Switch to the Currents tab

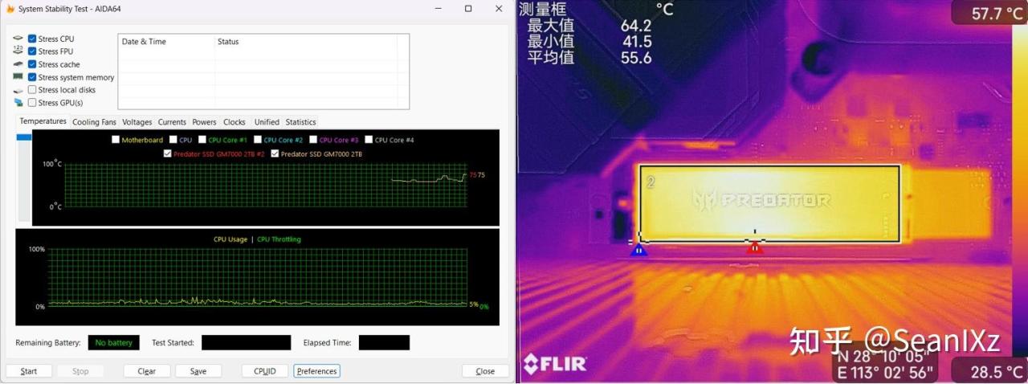tap(172, 122)
